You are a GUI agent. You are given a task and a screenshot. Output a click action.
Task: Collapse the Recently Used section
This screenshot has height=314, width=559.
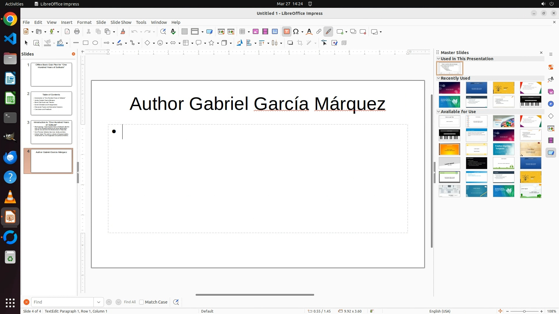pyautogui.click(x=438, y=78)
